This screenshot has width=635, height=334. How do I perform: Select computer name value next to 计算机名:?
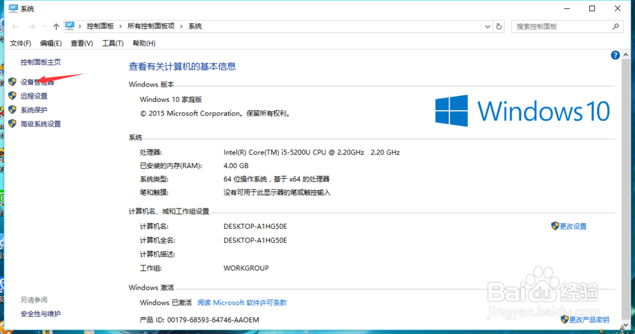pos(255,226)
